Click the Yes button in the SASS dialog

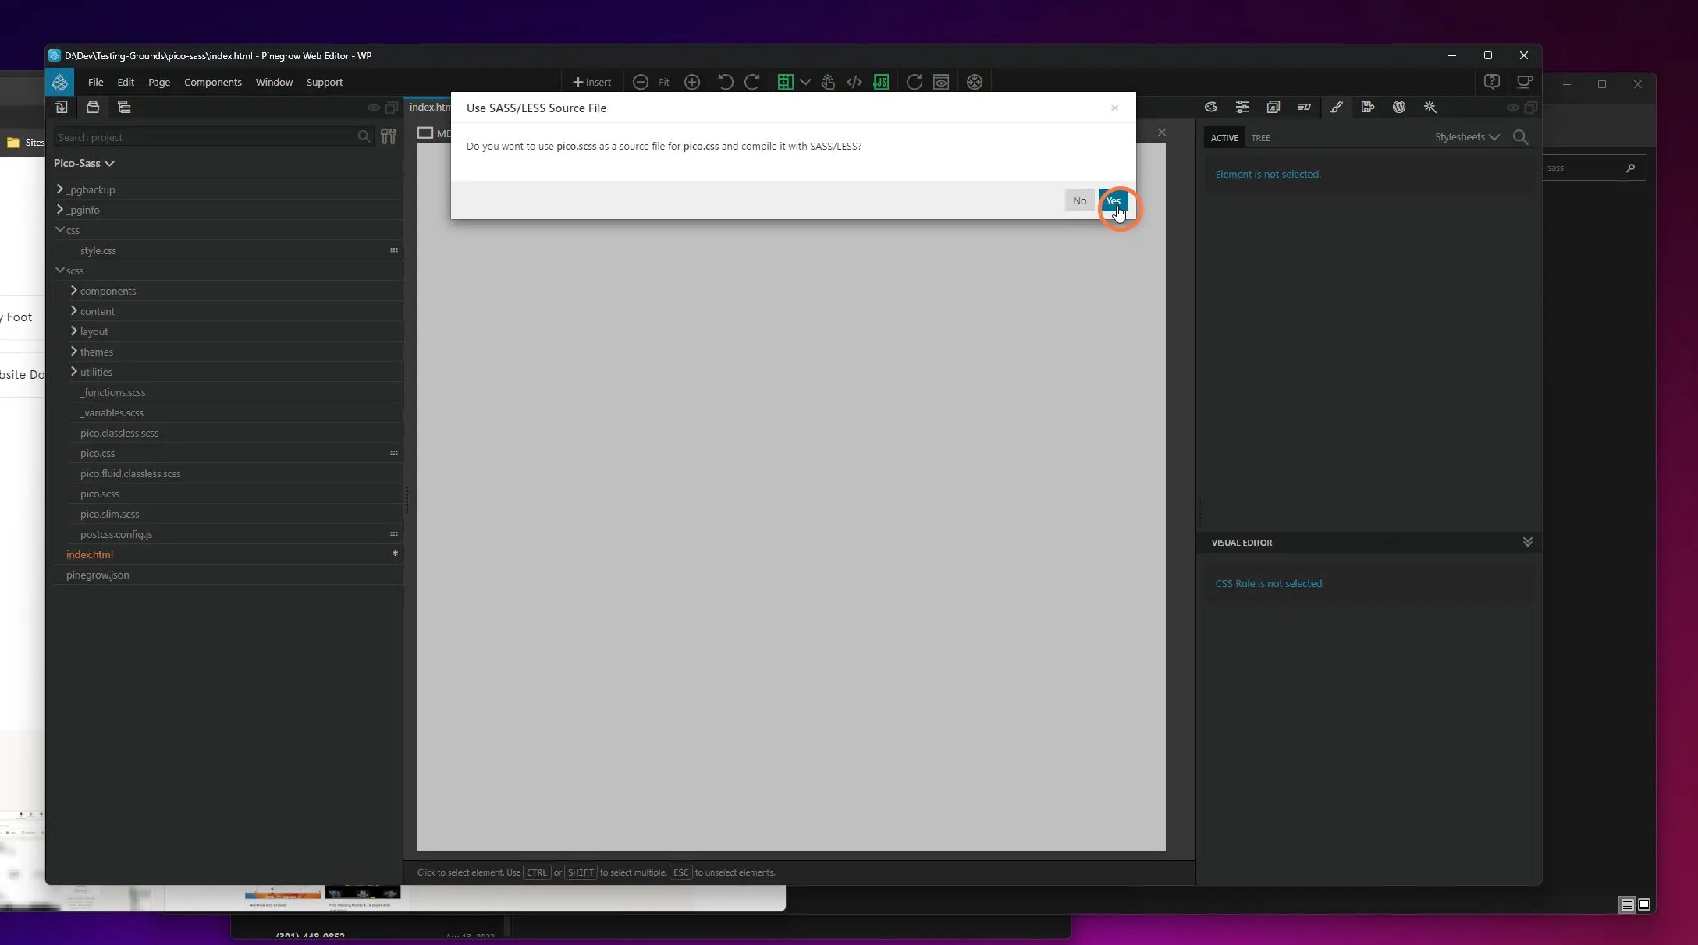1113,200
